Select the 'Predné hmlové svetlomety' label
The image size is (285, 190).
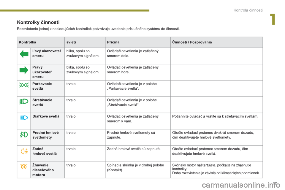[x=46, y=135]
